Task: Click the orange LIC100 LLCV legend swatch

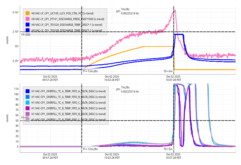Action: point(28,13)
